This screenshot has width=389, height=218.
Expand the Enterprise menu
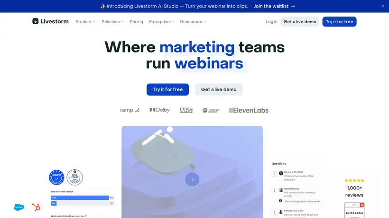(161, 22)
